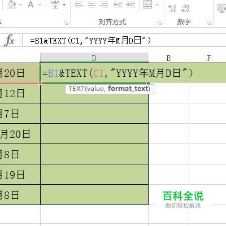Click the fill color paint bucket icon
This screenshot has height=226, width=226.
click(x=12, y=4)
